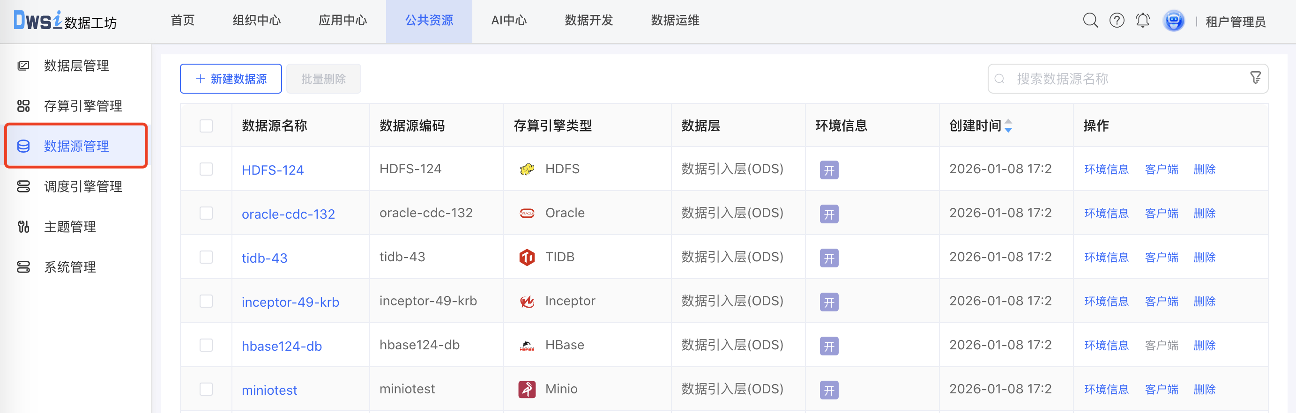The height and width of the screenshot is (413, 1296).
Task: Click 删除 for tidb-43 row
Action: (1205, 258)
